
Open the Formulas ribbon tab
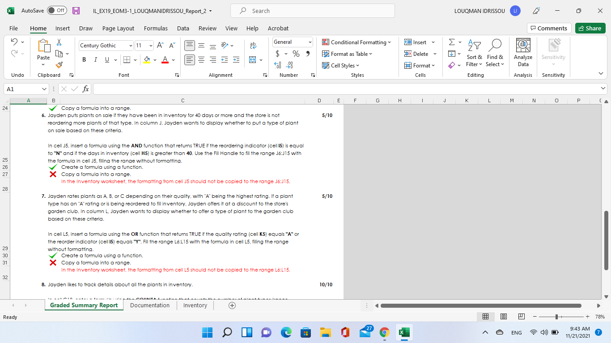pyautogui.click(x=156, y=28)
